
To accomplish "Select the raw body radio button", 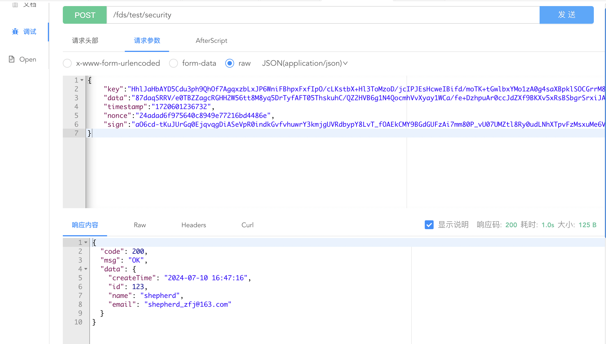I will click(x=230, y=63).
